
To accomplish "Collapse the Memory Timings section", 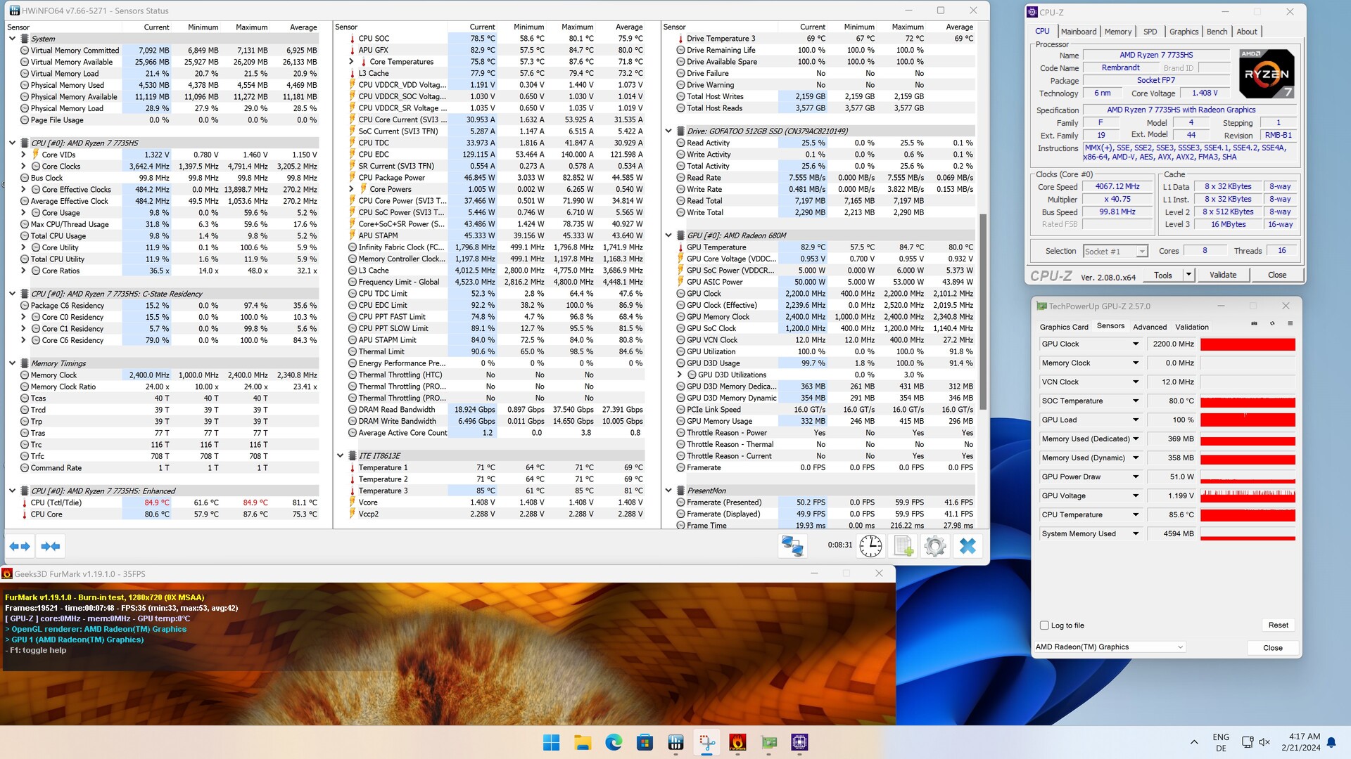I will click(x=12, y=363).
